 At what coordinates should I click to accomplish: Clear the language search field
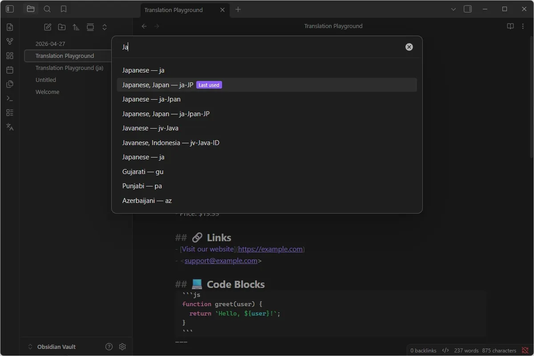(x=409, y=47)
